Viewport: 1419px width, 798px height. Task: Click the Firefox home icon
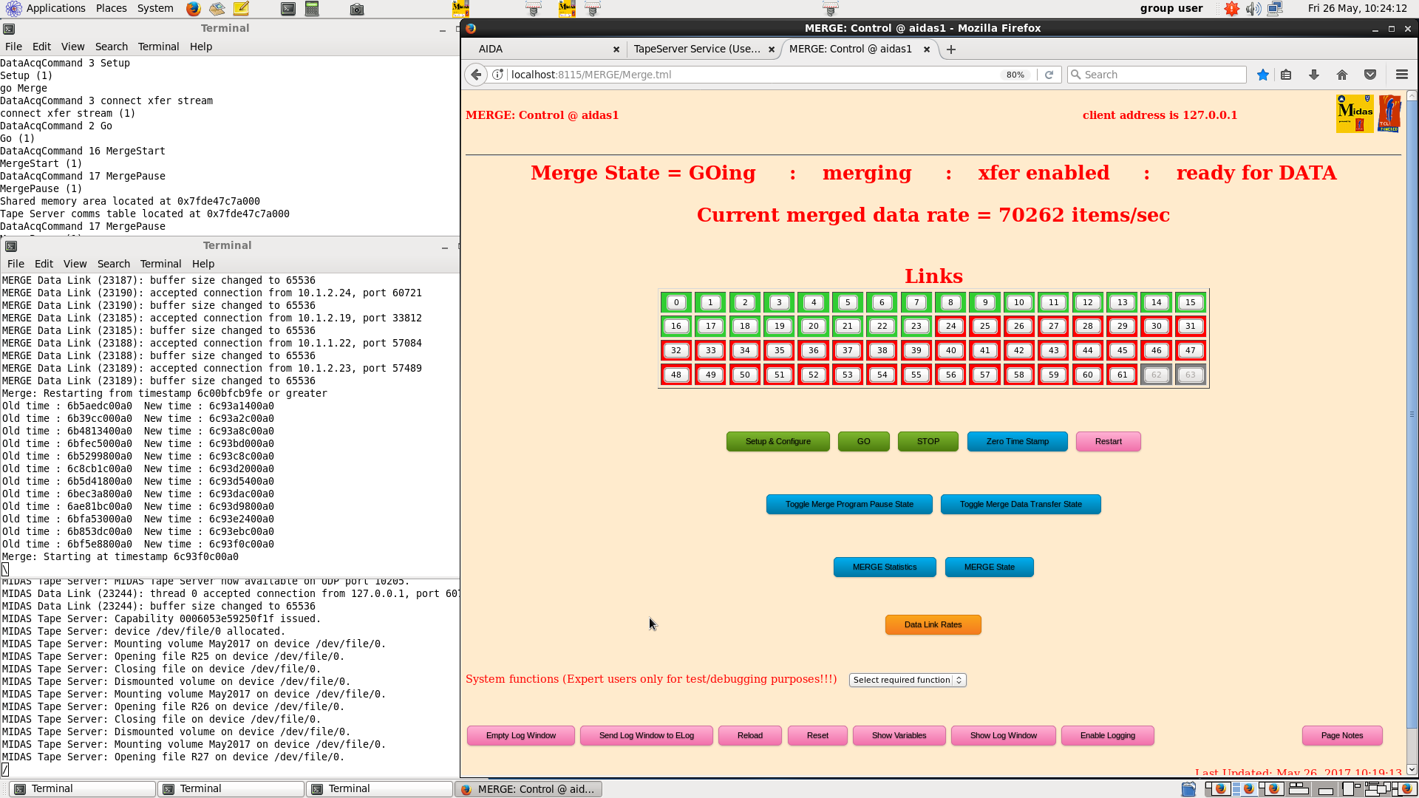pos(1342,75)
